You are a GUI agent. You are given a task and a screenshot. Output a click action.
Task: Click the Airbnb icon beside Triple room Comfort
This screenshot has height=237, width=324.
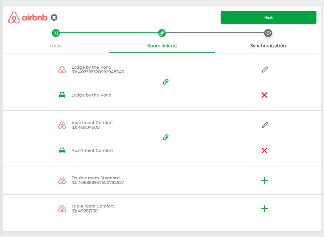pyautogui.click(x=62, y=208)
